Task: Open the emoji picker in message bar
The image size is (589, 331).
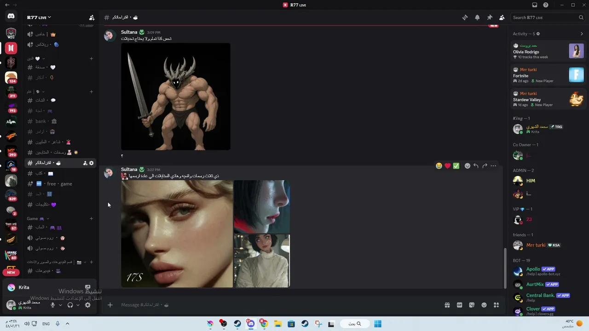Action: 484,305
